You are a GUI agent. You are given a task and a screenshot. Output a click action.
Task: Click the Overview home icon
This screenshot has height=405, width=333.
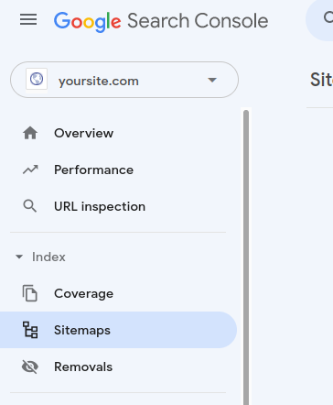[30, 133]
